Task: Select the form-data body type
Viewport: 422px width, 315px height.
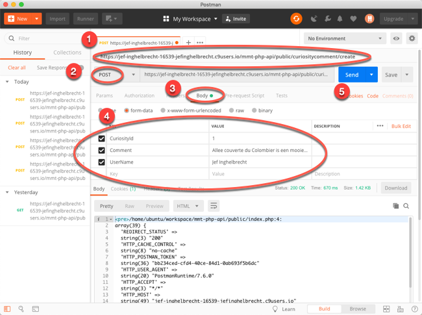Action: click(127, 110)
